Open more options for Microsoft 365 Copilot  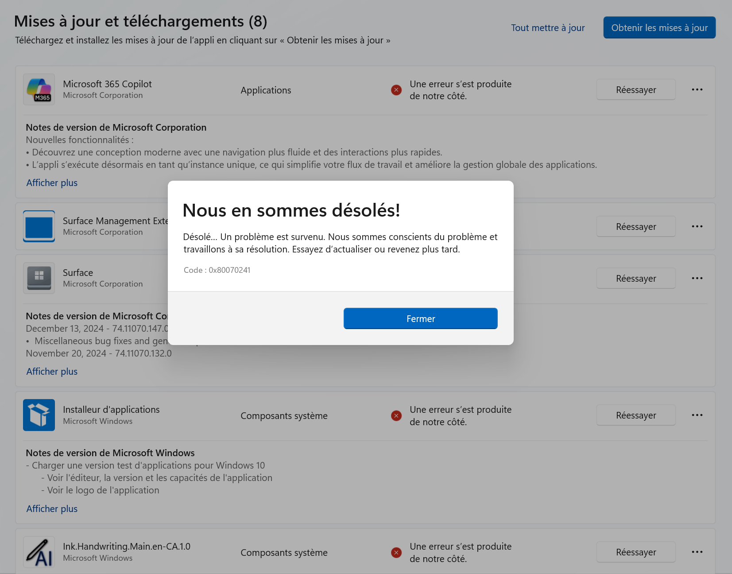tap(697, 89)
